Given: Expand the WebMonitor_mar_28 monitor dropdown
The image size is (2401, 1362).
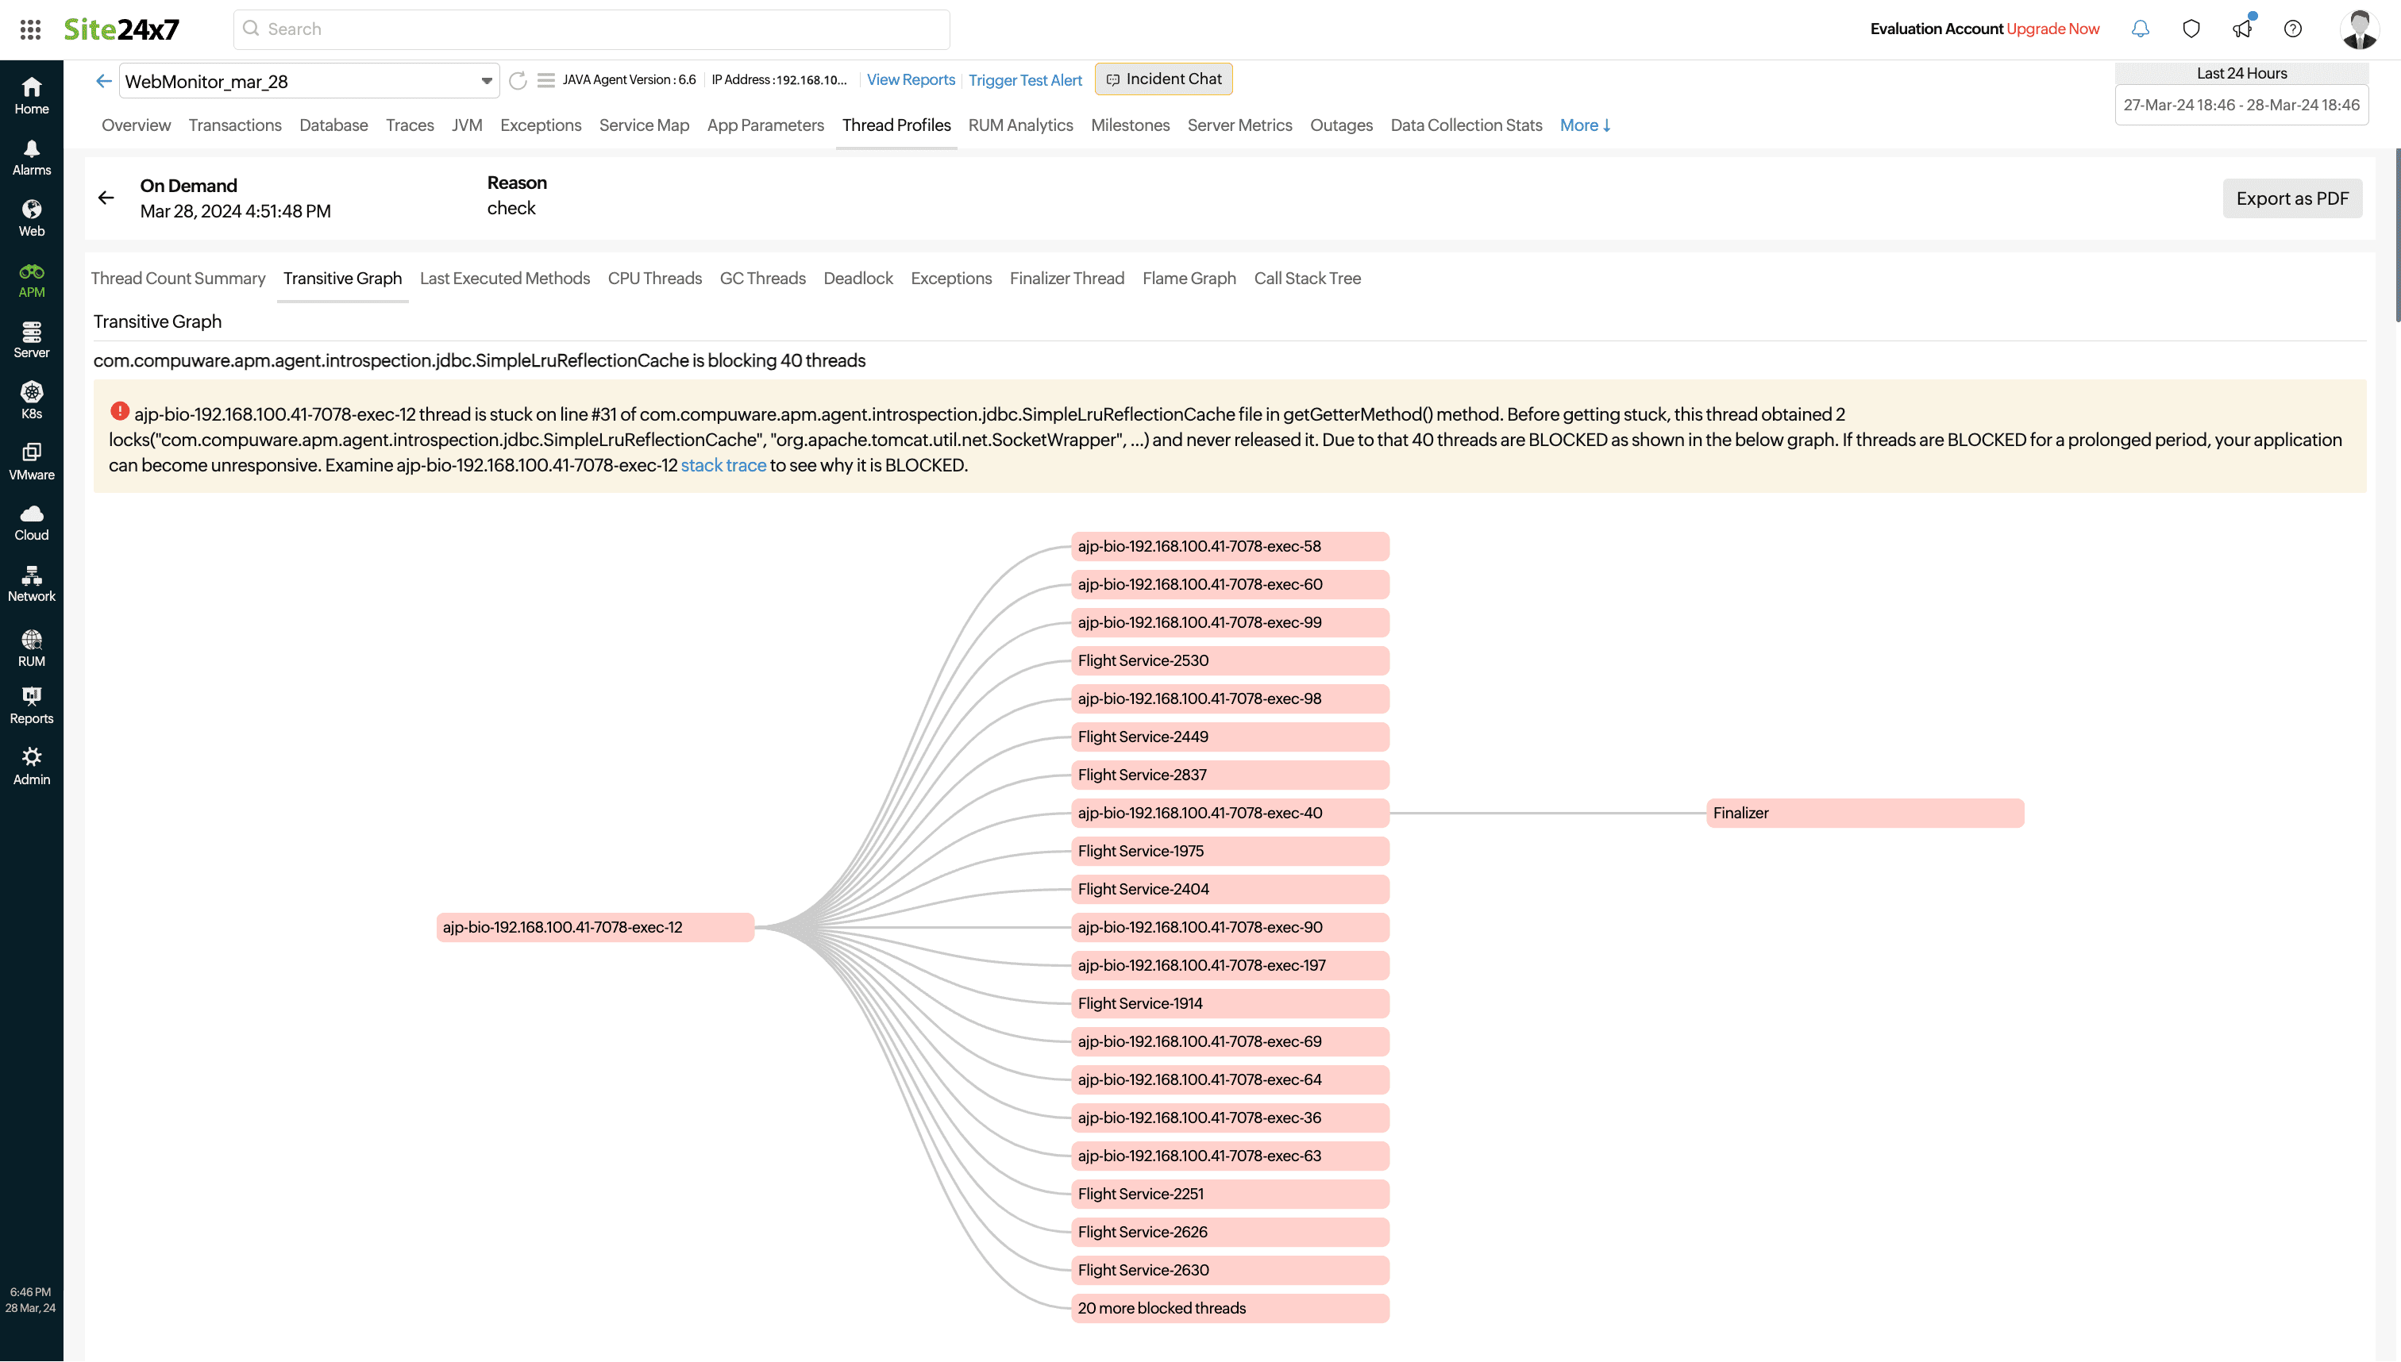Looking at the screenshot, I should click(x=486, y=82).
